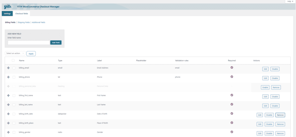Tick the checkbox for billing_birth_date row
This screenshot has width=296, height=137.
point(14,114)
